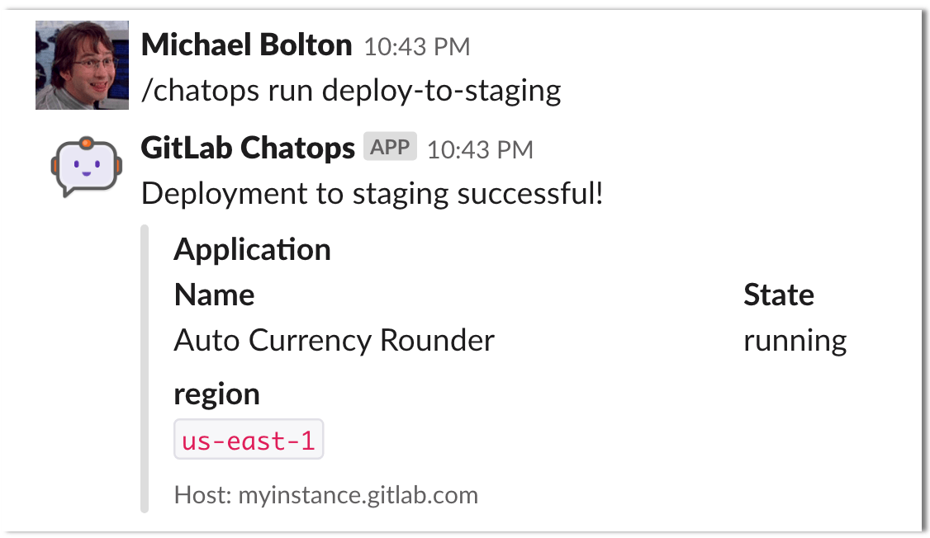Click the GitLab Chatops robot icon
Screen dimensions: 930x538
(x=84, y=164)
